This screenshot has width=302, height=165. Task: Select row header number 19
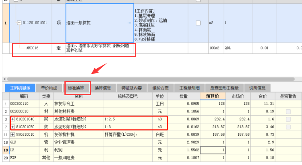point(6,150)
